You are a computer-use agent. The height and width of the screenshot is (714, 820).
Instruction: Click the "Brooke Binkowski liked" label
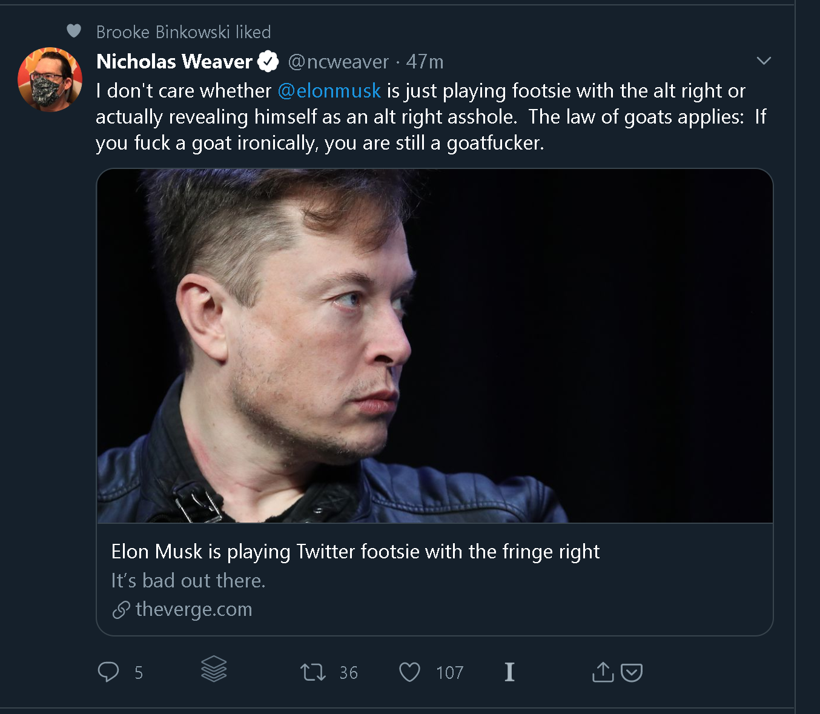(184, 32)
